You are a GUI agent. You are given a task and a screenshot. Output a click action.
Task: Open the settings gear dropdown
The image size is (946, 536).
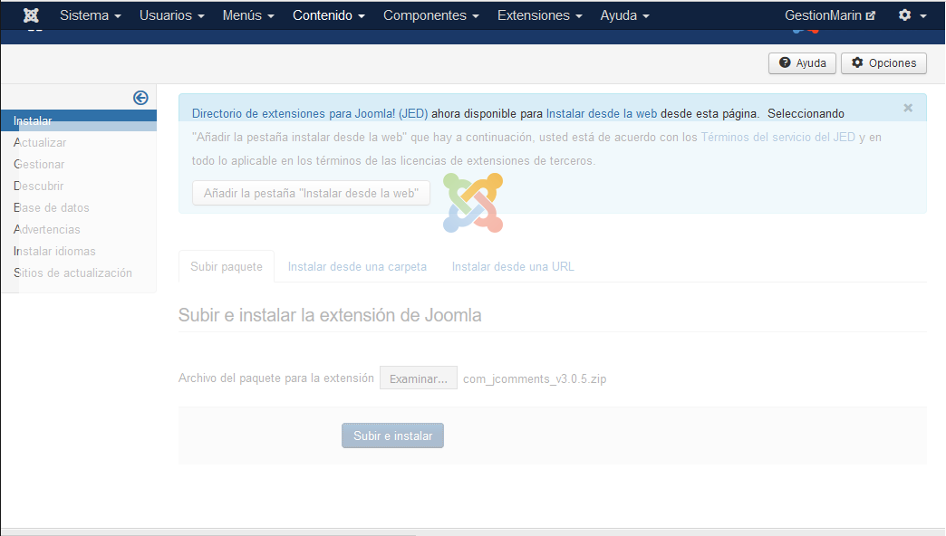tap(912, 15)
